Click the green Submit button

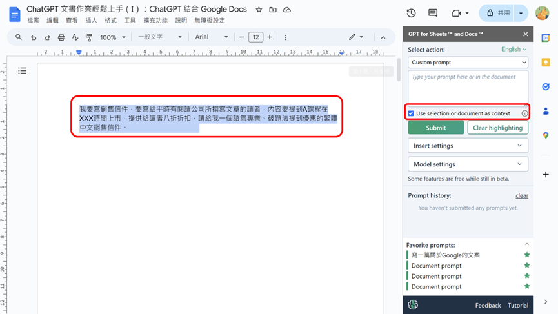pyautogui.click(x=435, y=128)
